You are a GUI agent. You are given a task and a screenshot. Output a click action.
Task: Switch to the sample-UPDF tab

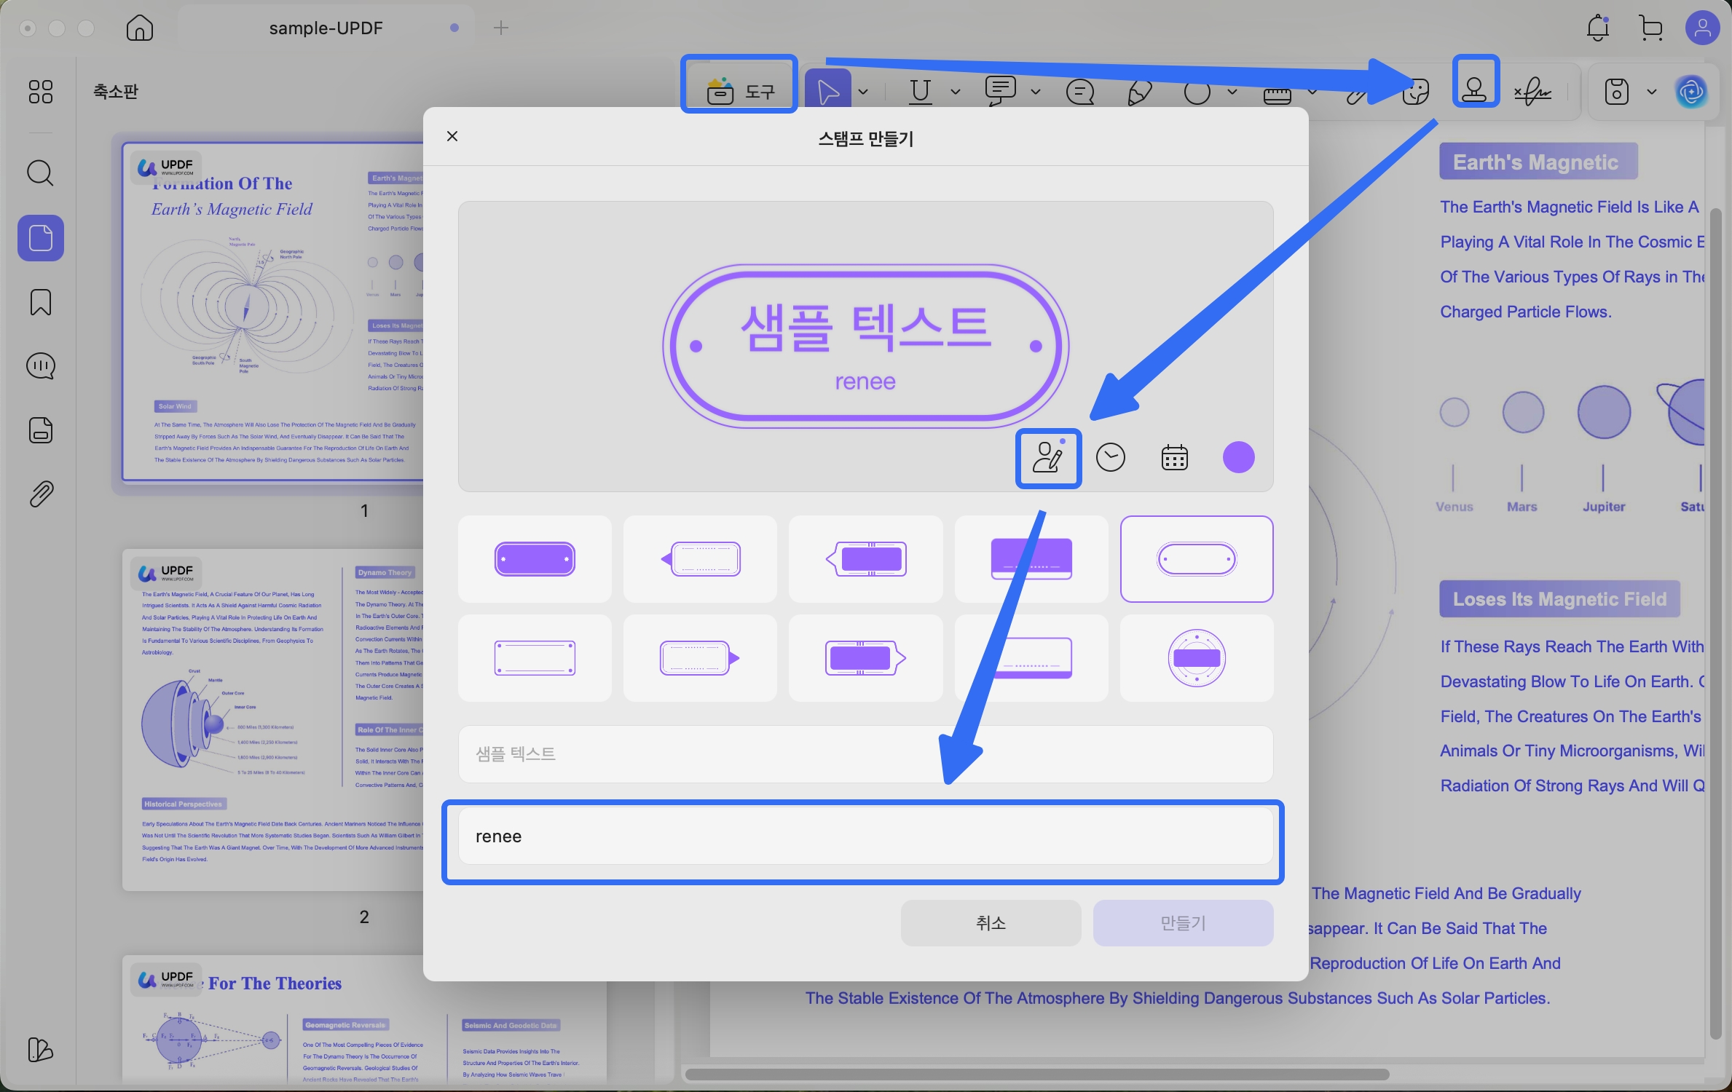tap(326, 28)
